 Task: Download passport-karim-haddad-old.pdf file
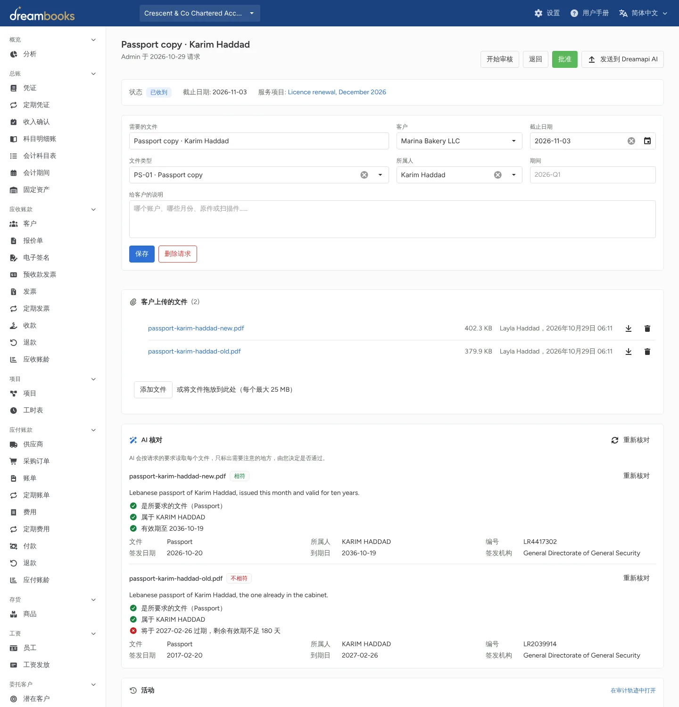[x=629, y=352]
